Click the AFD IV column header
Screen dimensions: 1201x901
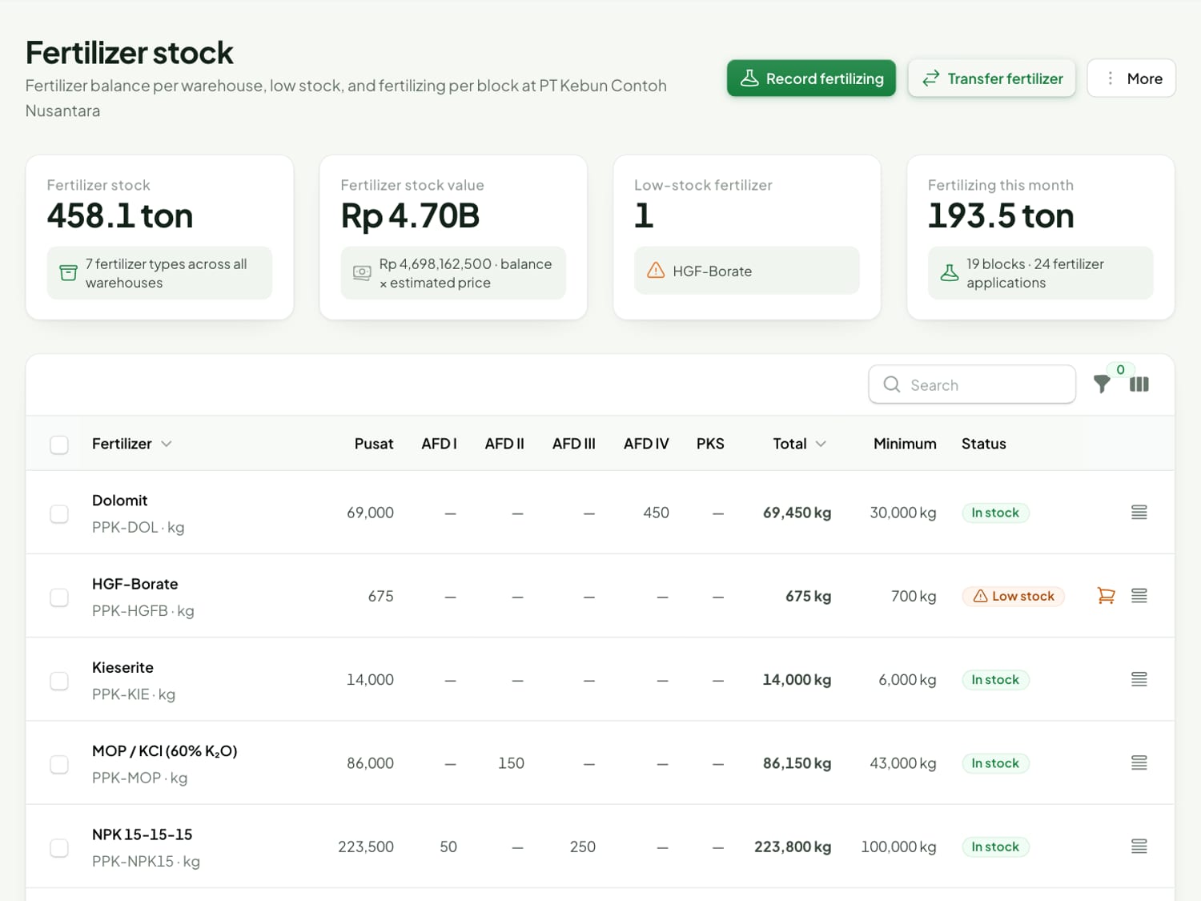coord(646,444)
